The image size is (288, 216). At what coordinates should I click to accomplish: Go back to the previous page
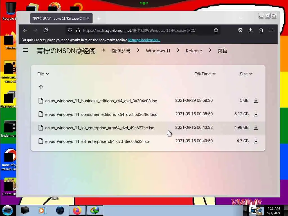coord(25,30)
